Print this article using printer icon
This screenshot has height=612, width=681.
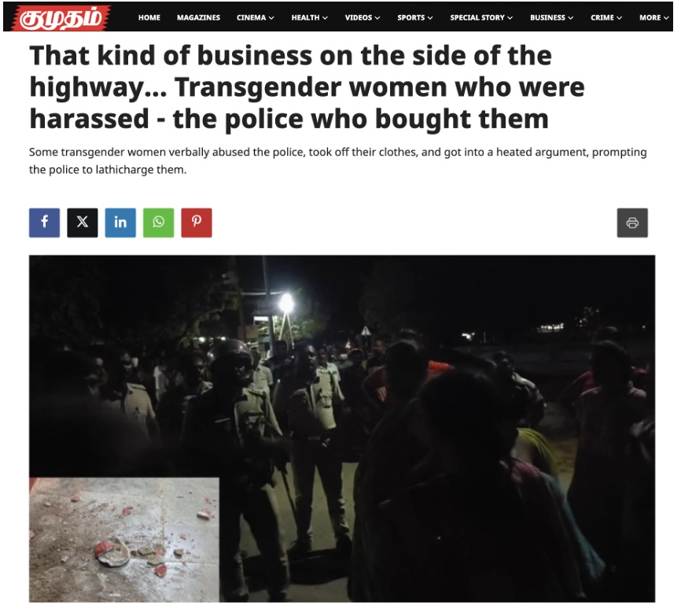[x=632, y=223]
